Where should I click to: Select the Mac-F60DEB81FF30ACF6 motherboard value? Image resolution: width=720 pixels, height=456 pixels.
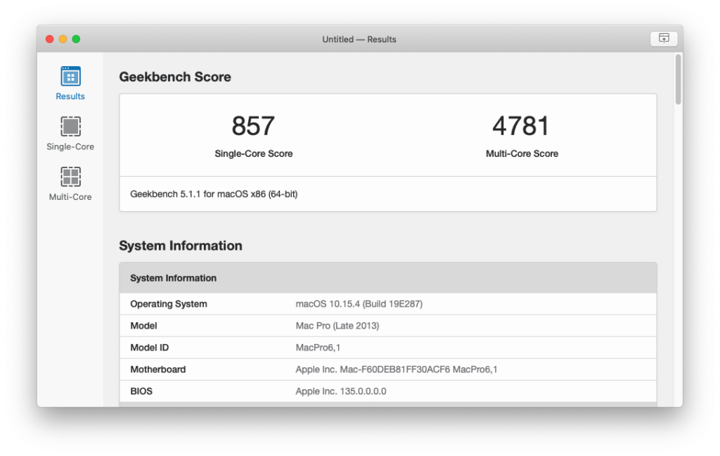tap(397, 369)
